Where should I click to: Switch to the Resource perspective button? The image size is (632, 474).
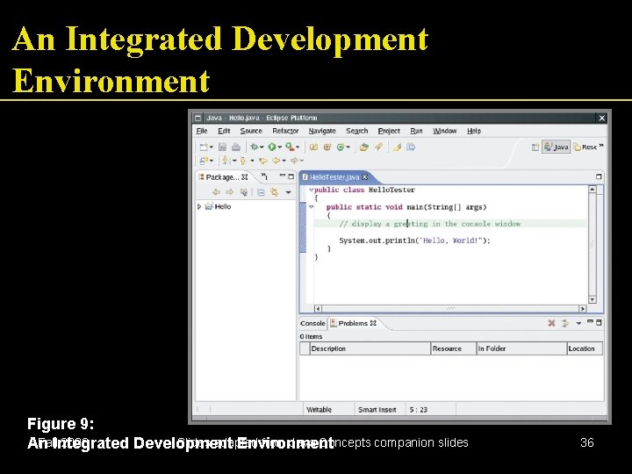[585, 147]
